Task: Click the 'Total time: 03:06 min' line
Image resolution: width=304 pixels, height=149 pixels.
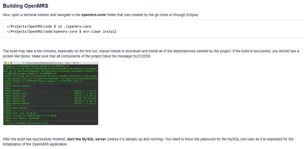Action: (x=20, y=113)
